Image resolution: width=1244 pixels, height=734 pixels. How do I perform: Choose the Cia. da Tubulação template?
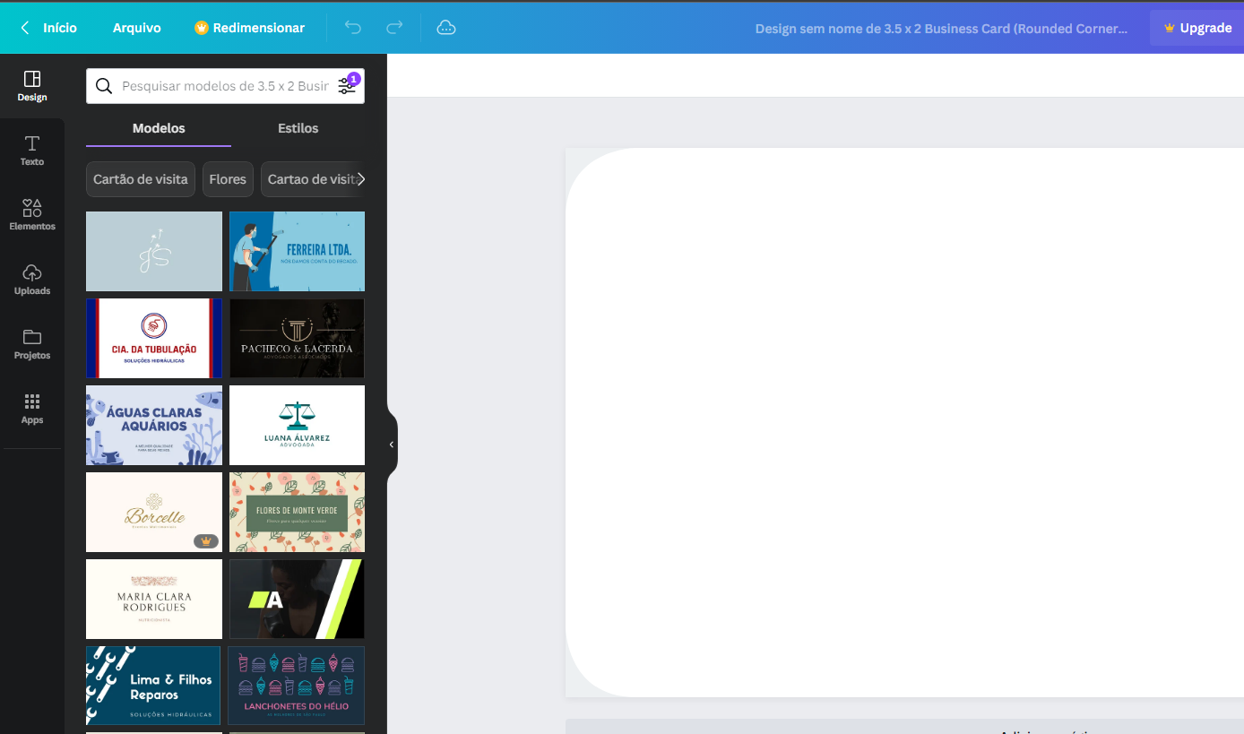coord(154,338)
